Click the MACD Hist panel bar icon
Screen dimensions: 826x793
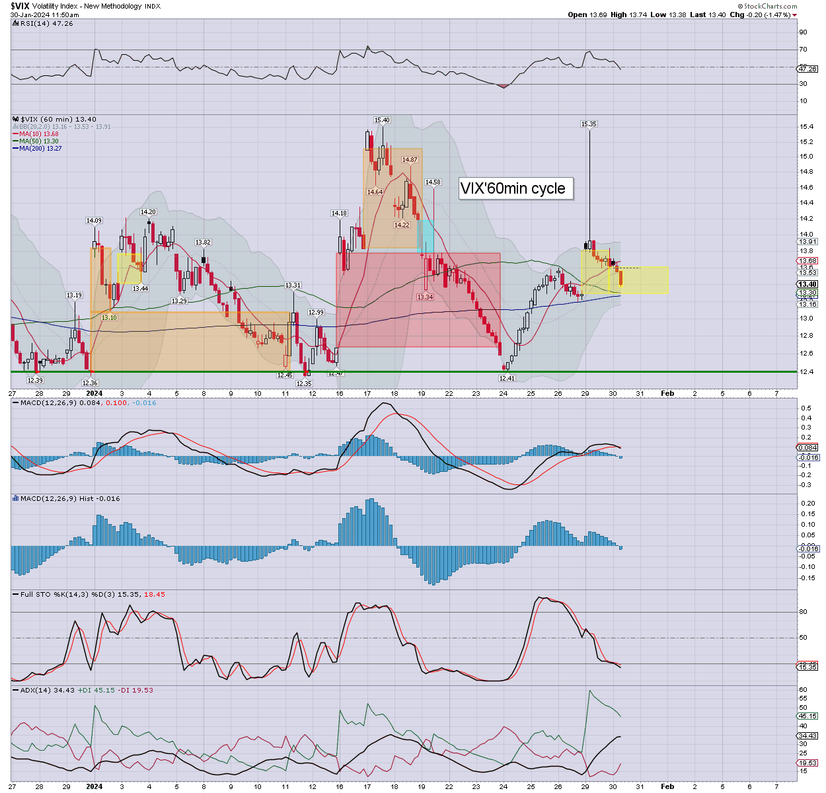pyautogui.click(x=16, y=499)
